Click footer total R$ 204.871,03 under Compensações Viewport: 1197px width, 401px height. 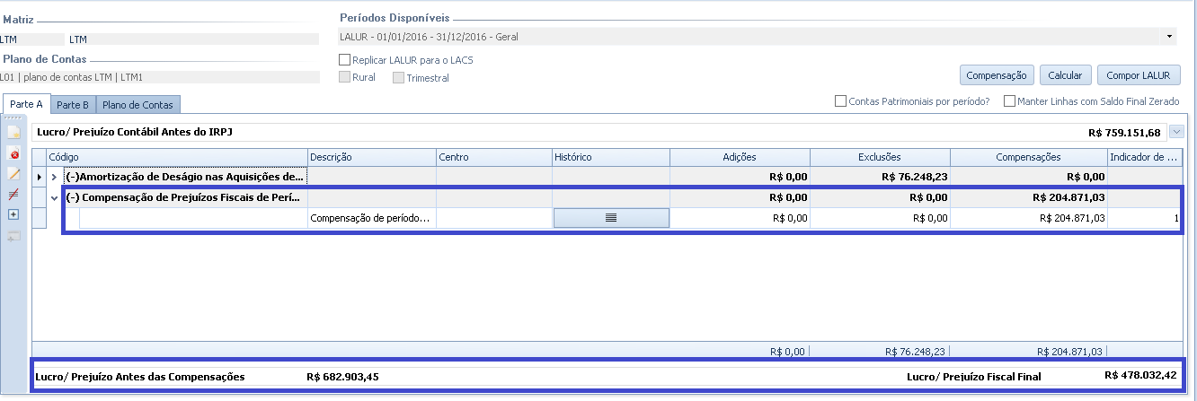(x=1070, y=353)
